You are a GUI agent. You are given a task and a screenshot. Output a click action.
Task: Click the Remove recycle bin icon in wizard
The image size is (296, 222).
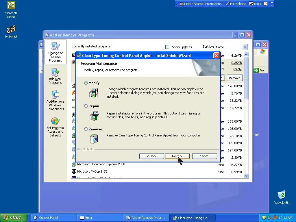point(94,139)
